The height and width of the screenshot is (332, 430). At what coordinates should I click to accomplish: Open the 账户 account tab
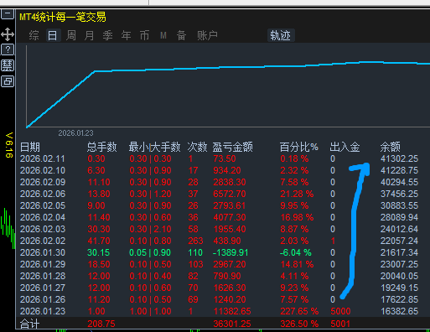pos(207,35)
